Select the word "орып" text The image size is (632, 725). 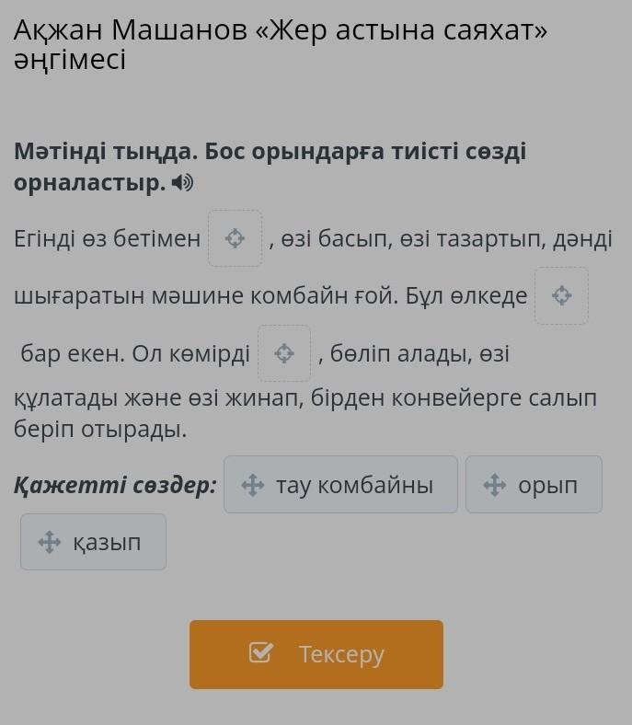[x=547, y=485]
